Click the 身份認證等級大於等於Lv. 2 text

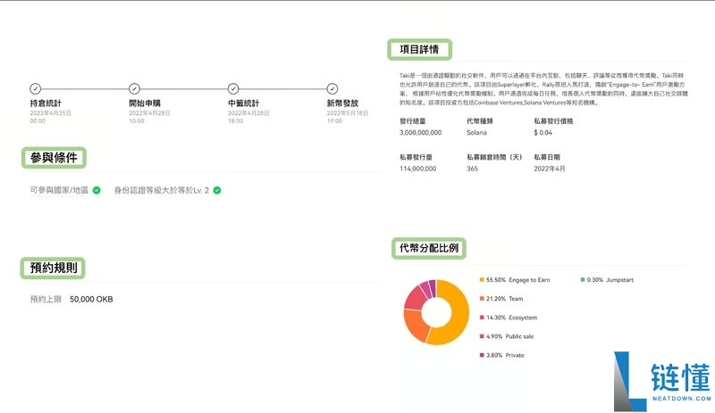[x=162, y=190]
